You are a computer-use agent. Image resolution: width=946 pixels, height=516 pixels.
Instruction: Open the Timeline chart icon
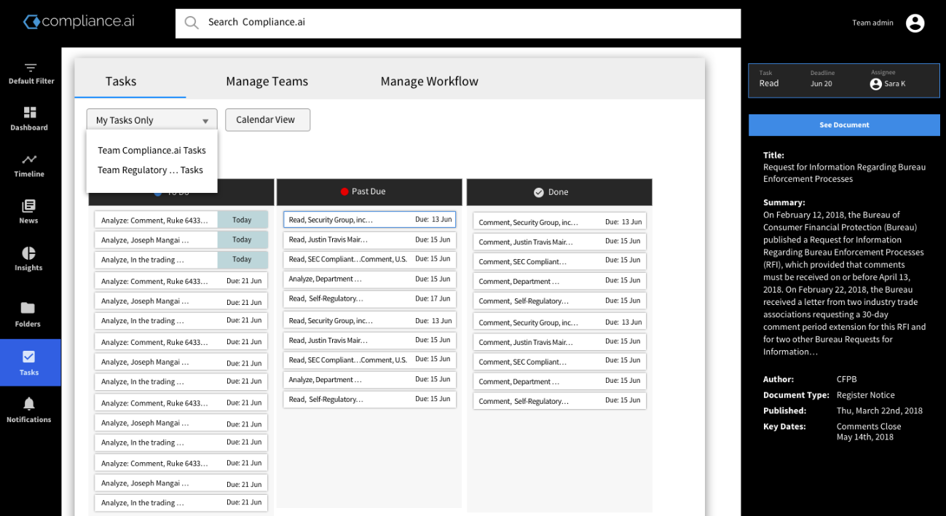pyautogui.click(x=29, y=159)
